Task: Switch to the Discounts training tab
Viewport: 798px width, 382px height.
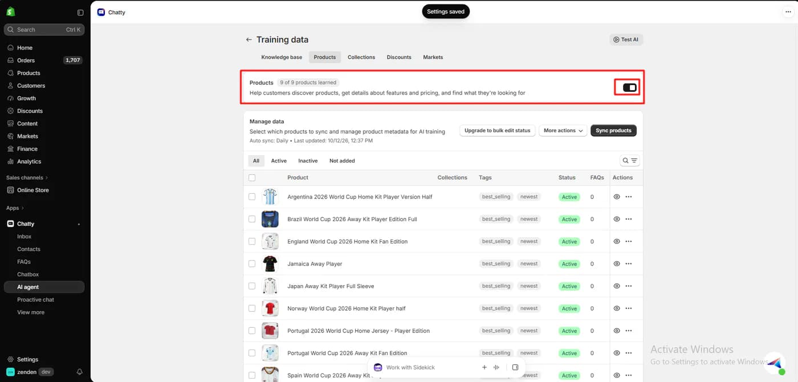Action: pos(399,57)
